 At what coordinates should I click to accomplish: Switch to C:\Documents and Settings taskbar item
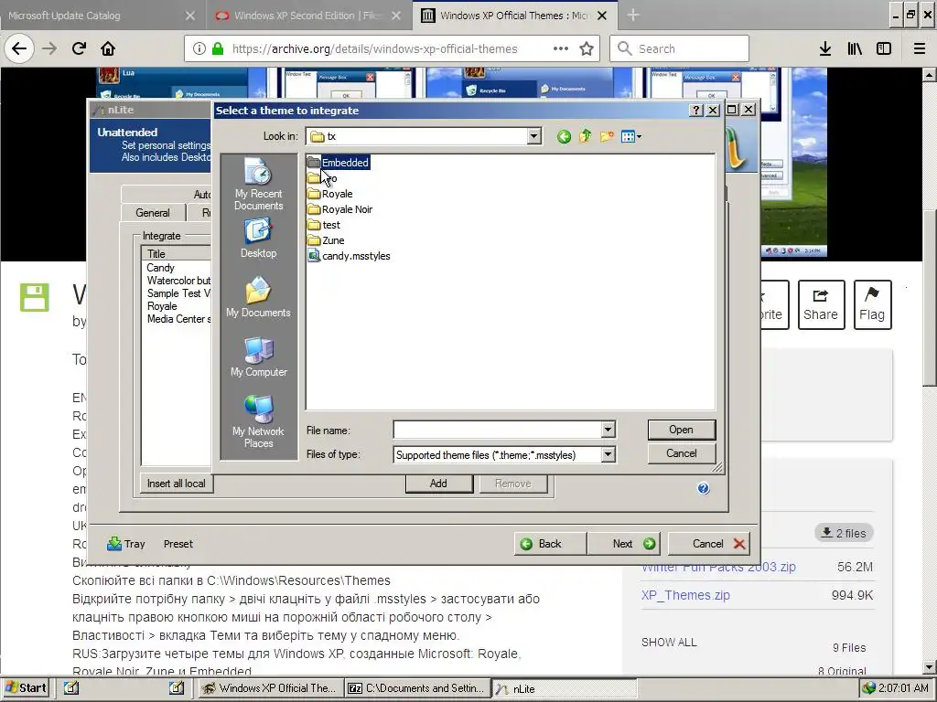tap(417, 688)
